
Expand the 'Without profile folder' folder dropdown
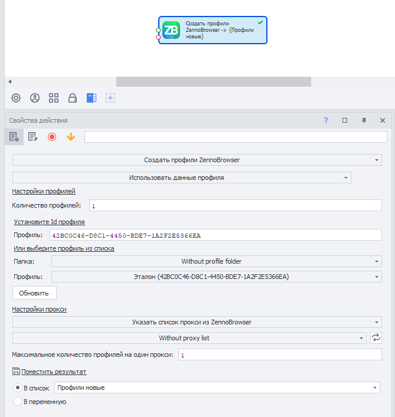(x=217, y=261)
